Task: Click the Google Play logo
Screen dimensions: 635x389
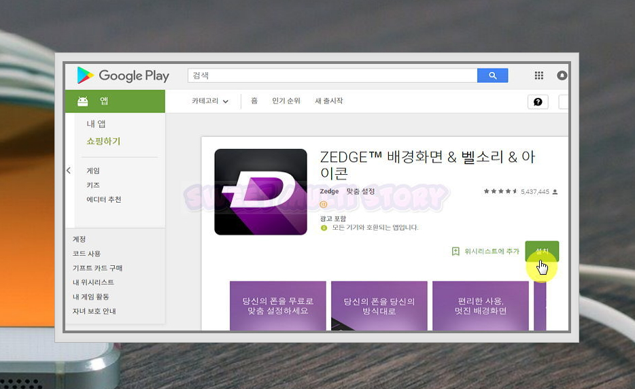Action: [x=123, y=75]
